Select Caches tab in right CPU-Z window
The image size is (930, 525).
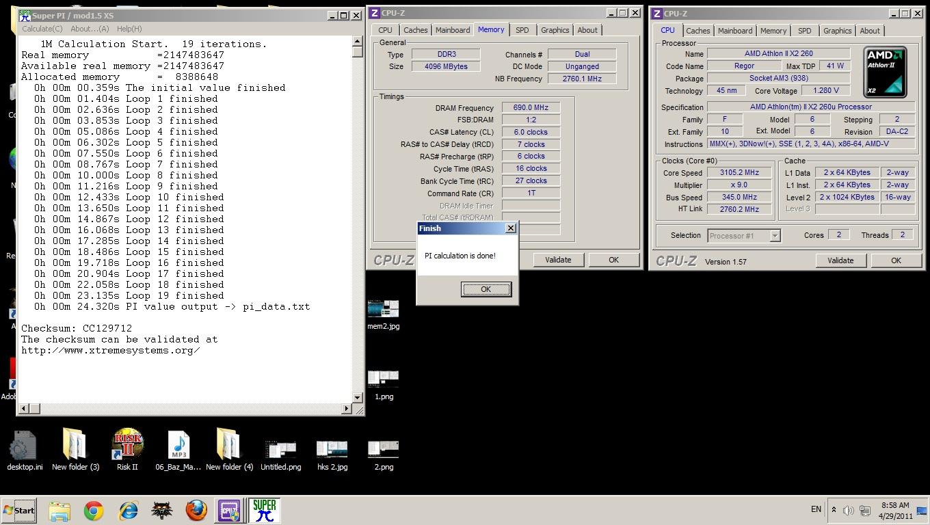pos(697,31)
